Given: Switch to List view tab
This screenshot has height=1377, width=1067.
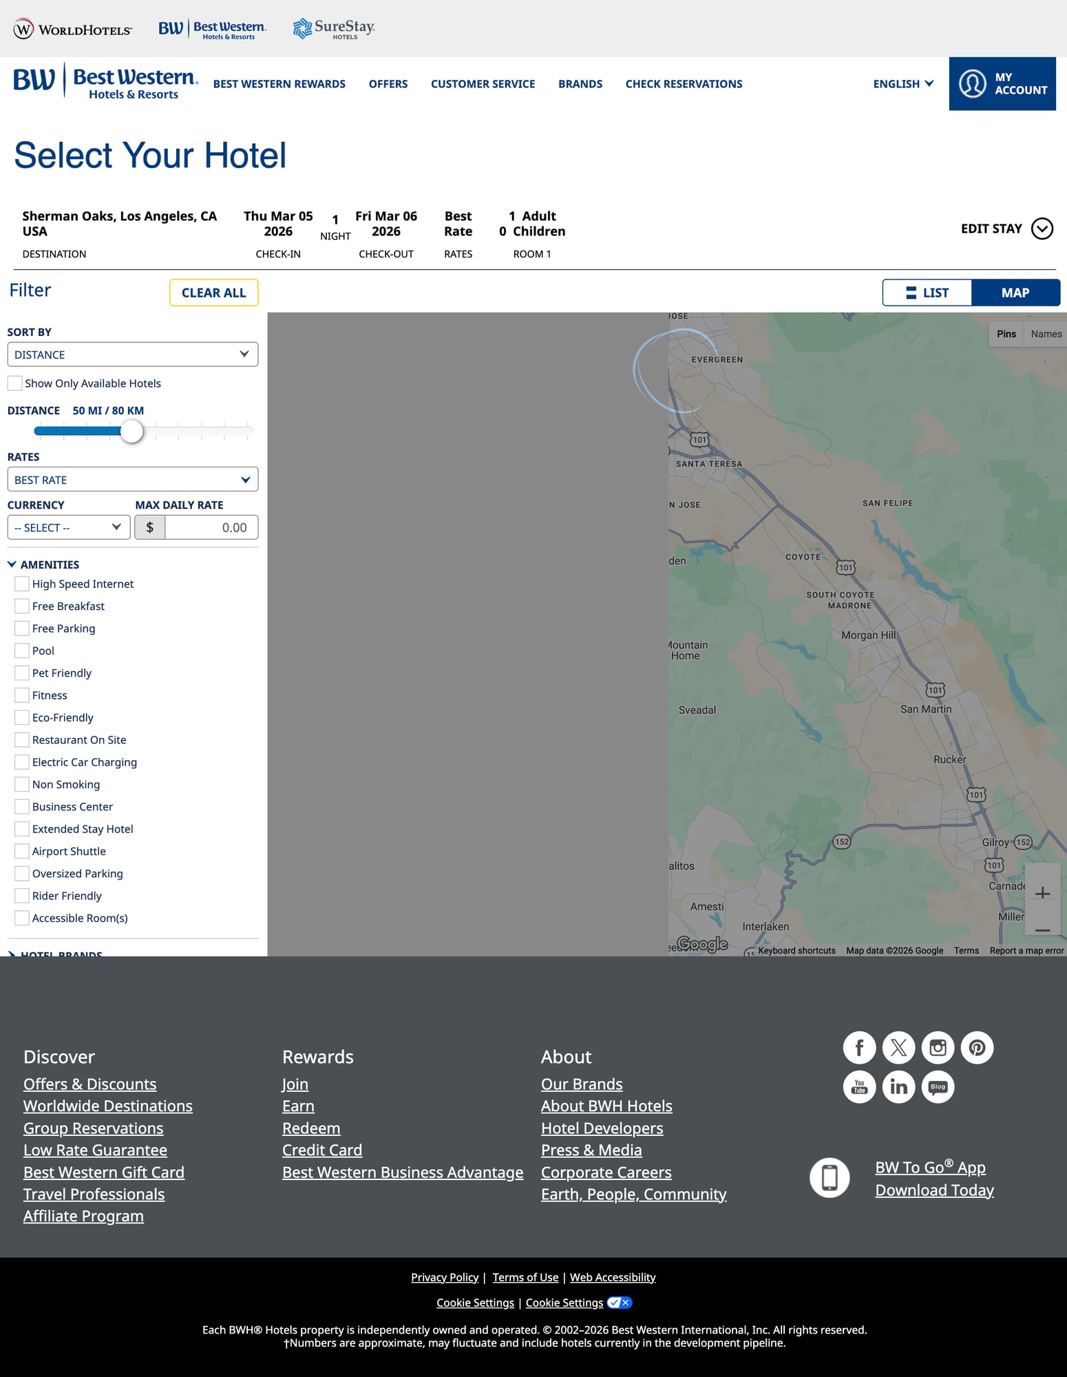Looking at the screenshot, I should tap(927, 293).
